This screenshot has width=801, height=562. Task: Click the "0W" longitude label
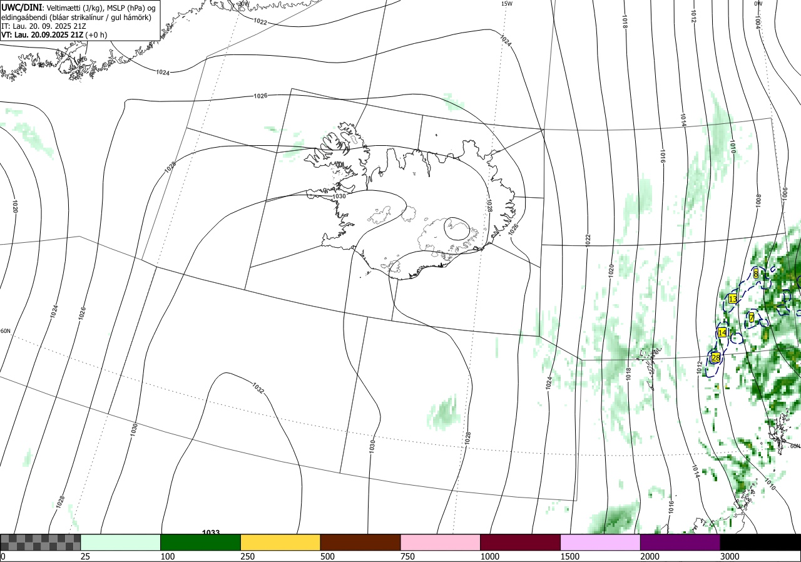click(x=758, y=4)
